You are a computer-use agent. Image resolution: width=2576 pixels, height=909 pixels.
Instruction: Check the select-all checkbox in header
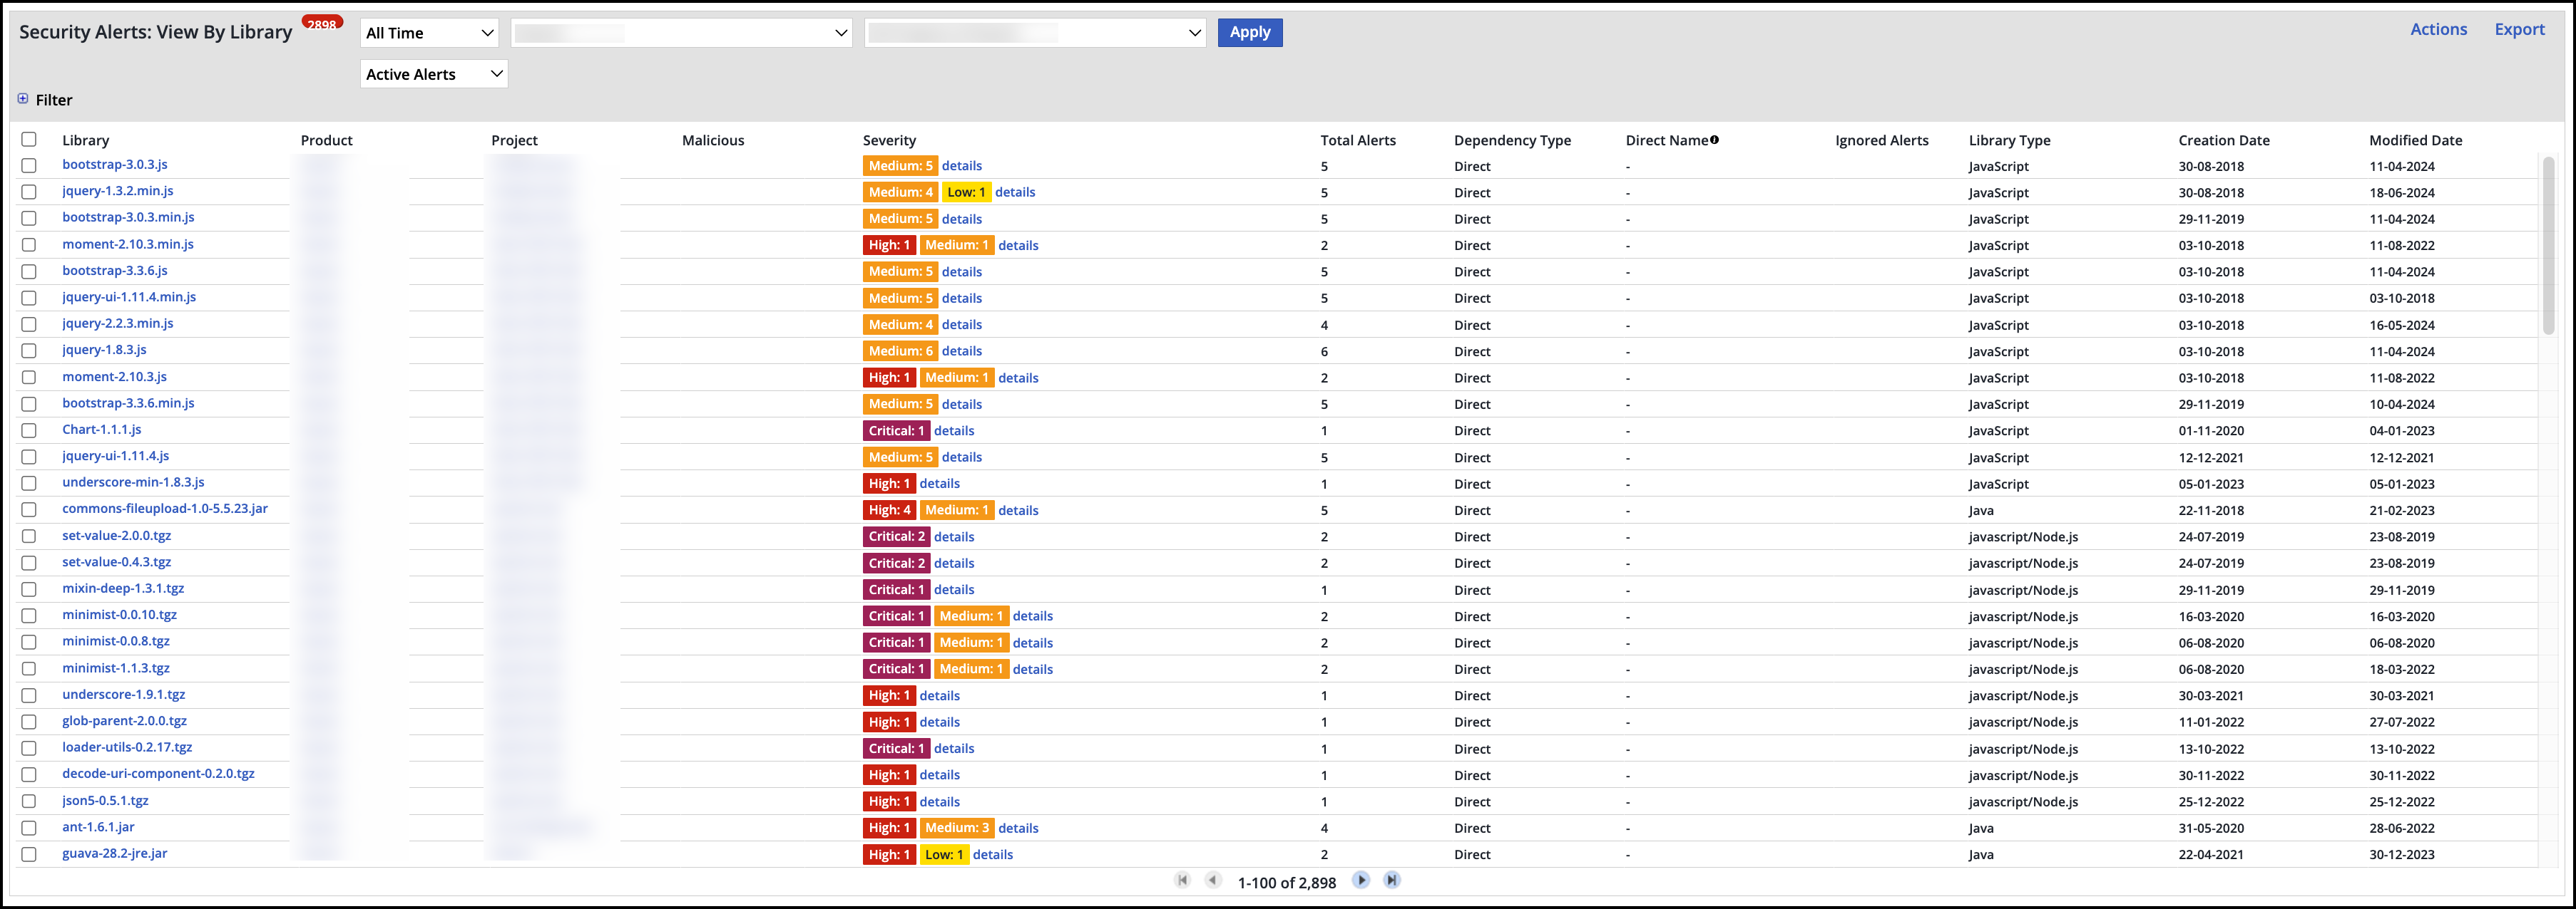pyautogui.click(x=29, y=140)
